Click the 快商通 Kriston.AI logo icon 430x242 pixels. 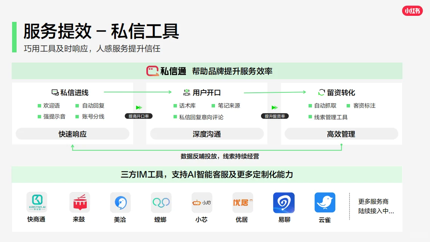(x=37, y=203)
